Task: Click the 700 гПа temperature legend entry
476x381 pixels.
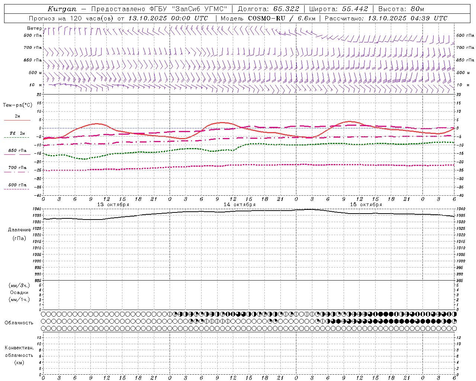Action: click(17, 168)
